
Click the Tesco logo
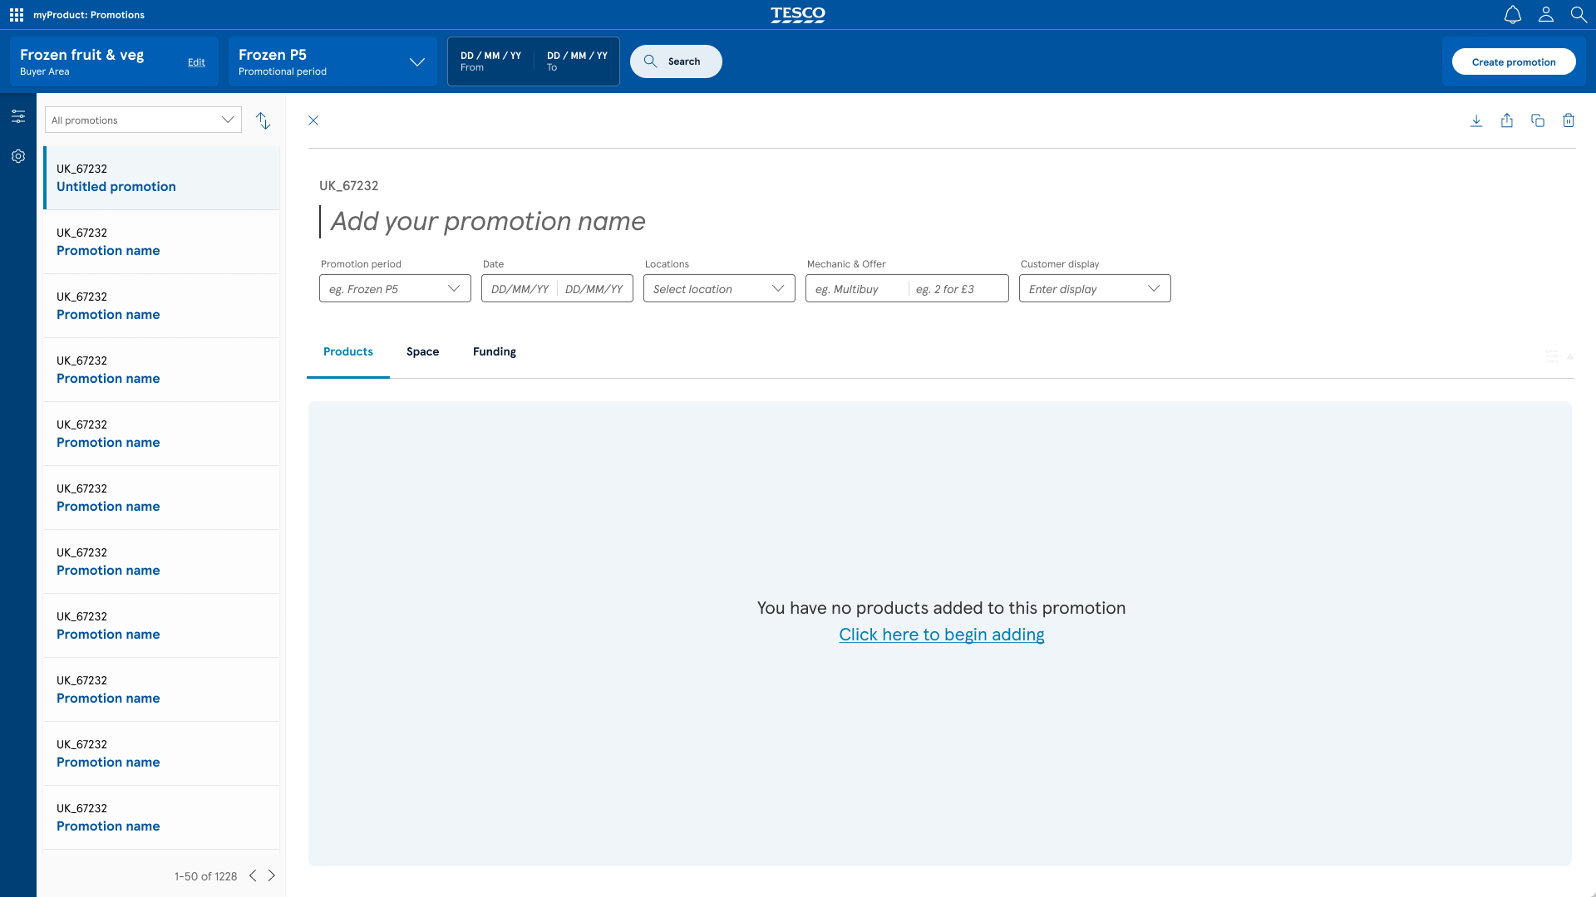[x=798, y=15]
